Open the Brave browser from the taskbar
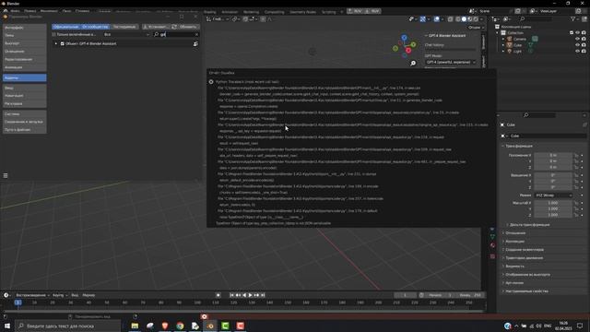 165,326
